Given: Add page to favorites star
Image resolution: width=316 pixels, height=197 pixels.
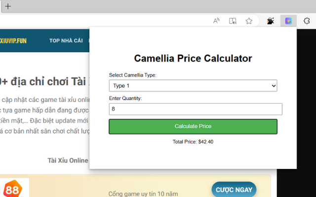Looking at the screenshot, I should [249, 21].
